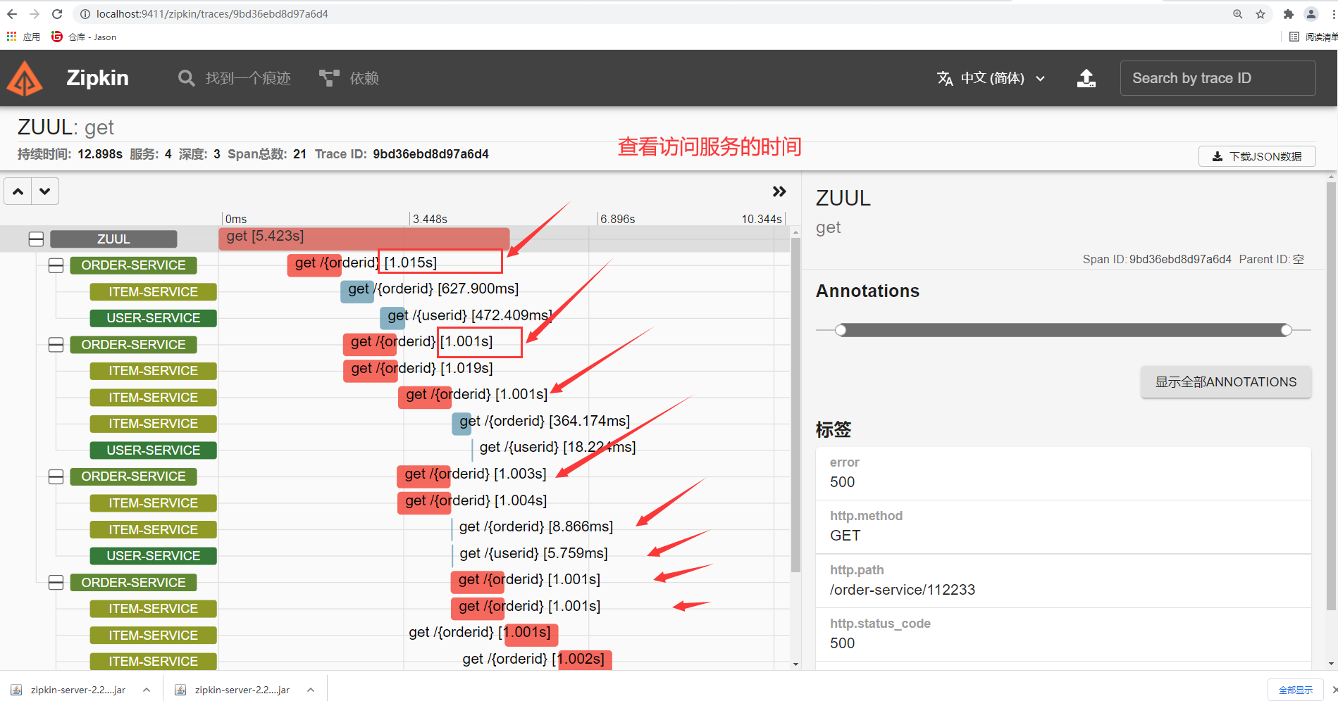Screen dimensions: 1338x701
Task: Select the ZUUL service label
Action: [x=113, y=239]
